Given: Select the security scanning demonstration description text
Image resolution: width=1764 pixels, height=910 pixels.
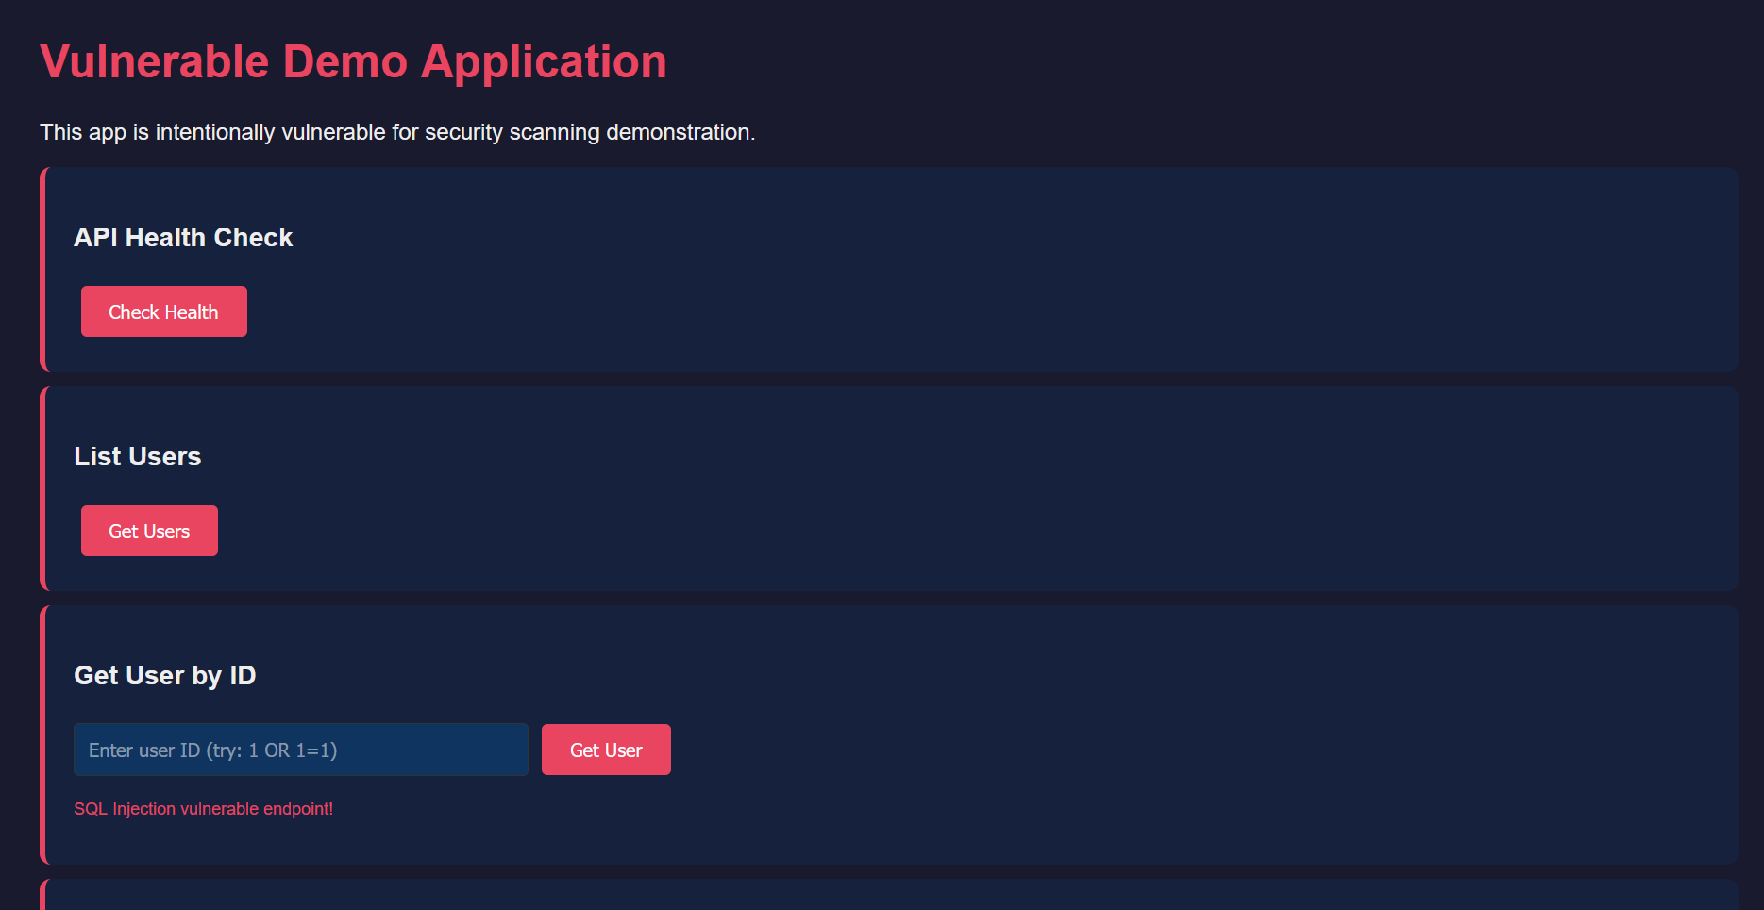Looking at the screenshot, I should (397, 132).
